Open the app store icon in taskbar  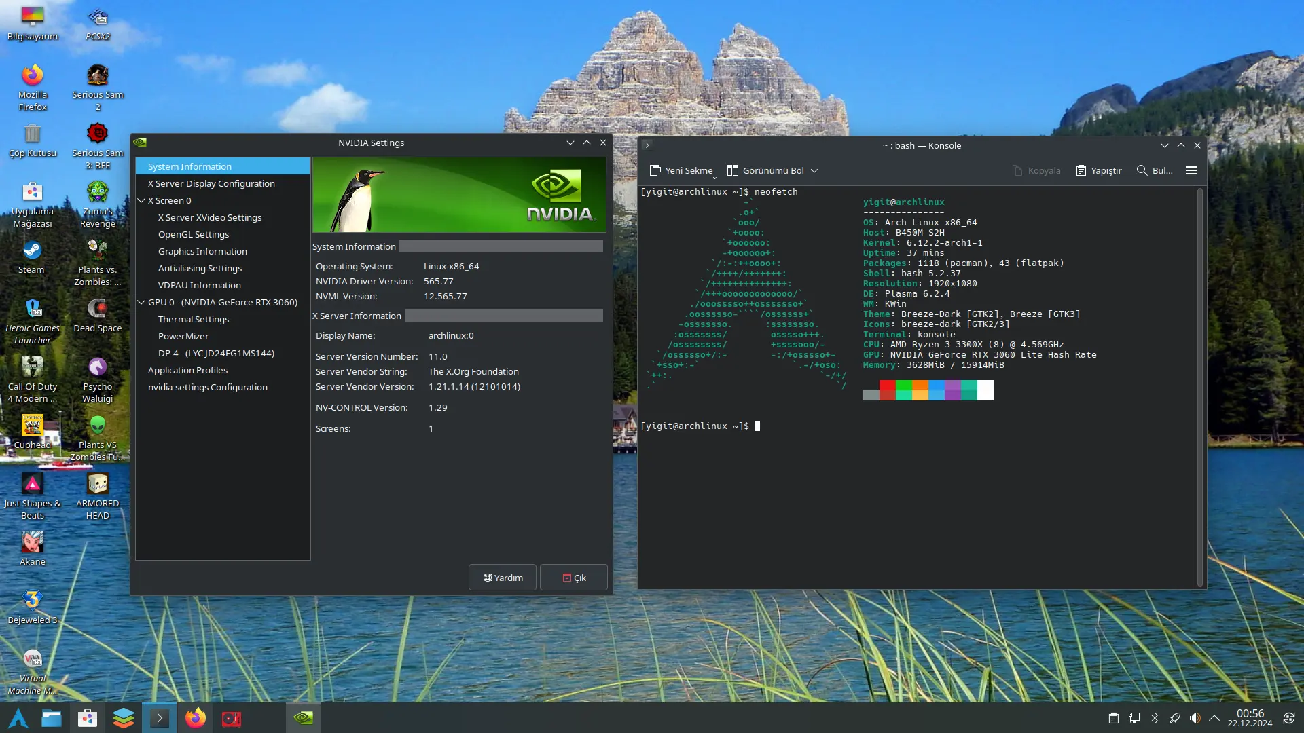tap(88, 718)
